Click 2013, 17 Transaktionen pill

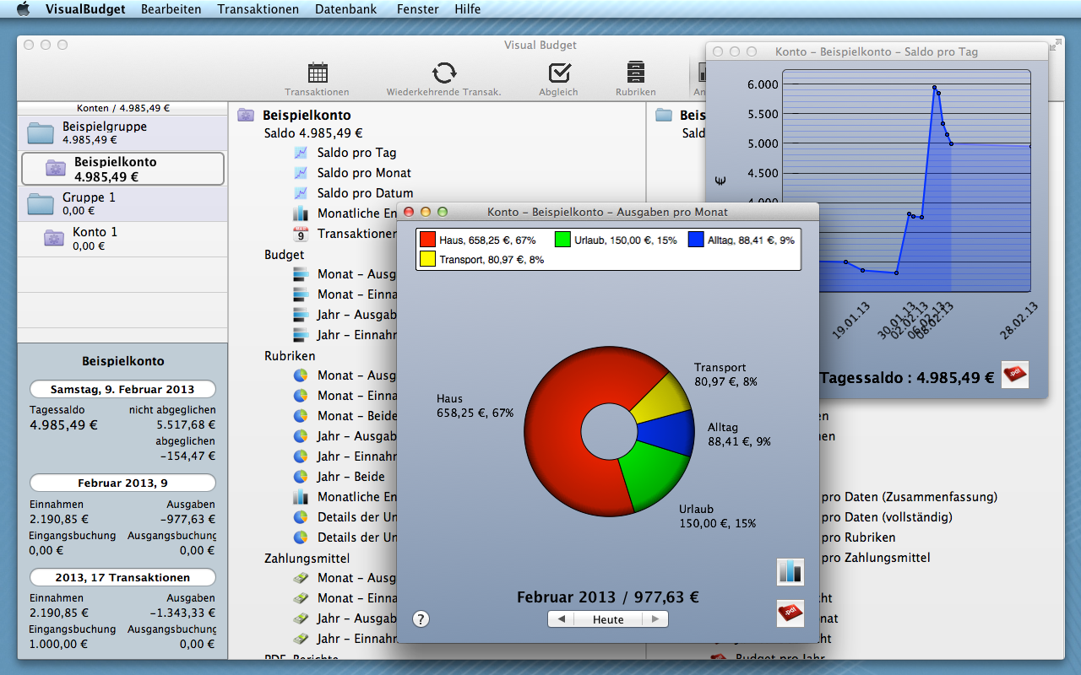122,578
